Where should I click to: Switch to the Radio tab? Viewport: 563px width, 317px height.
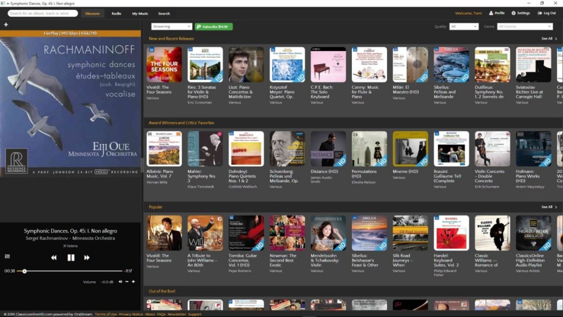pyautogui.click(x=117, y=13)
